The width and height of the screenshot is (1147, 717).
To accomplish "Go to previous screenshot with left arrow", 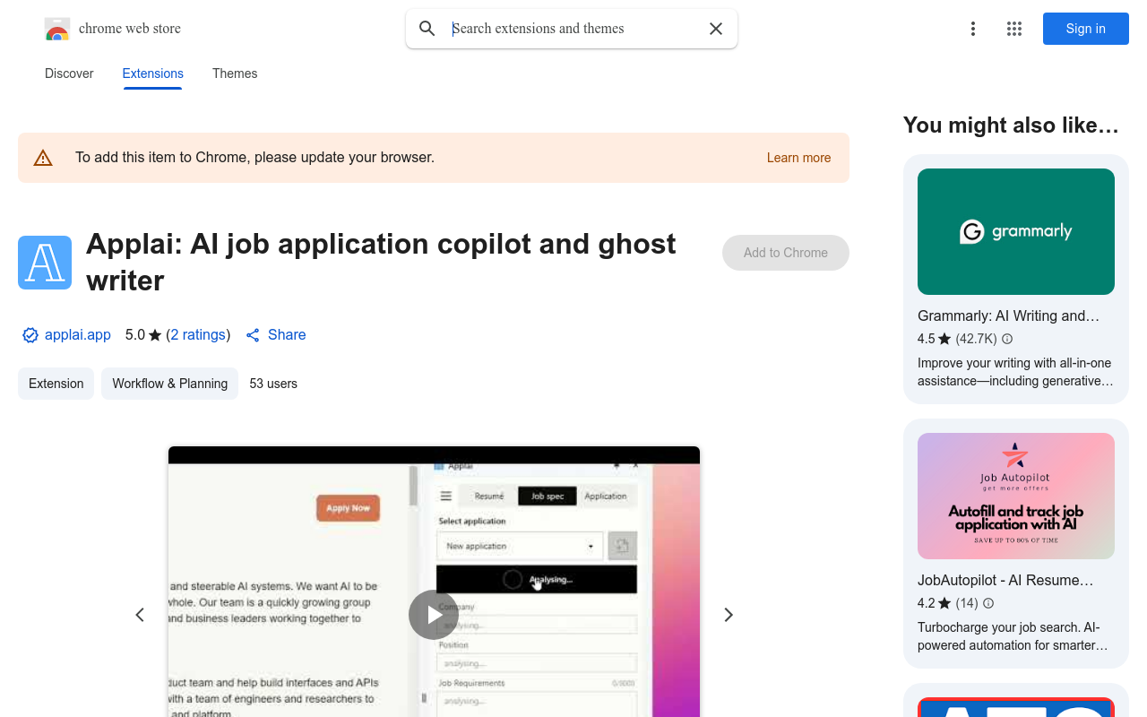I will [140, 615].
